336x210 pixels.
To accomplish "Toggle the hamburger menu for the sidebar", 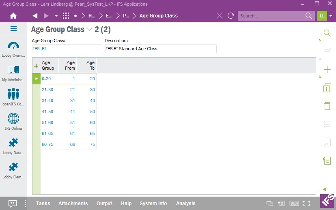I will 13,29.
